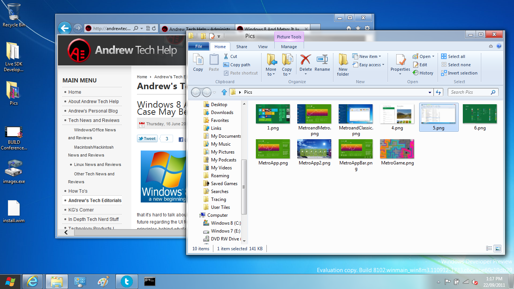The image size is (514, 289).
Task: Select the Manage tab under Picture Tools
Action: point(289,47)
